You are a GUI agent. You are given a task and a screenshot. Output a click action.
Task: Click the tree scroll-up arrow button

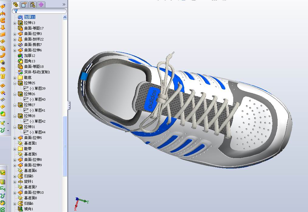click(65, 17)
